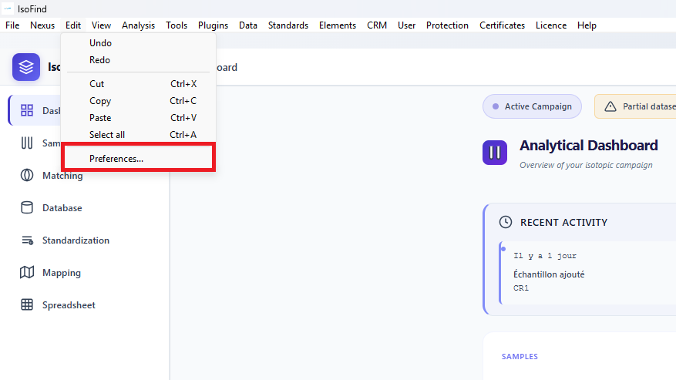Click the Partial dataset badge
This screenshot has height=380, width=676.
click(x=636, y=106)
